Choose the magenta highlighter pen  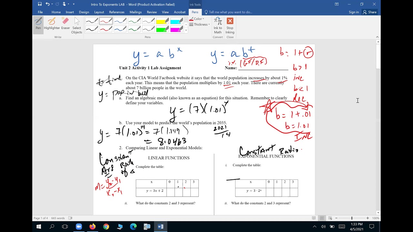pos(176,29)
